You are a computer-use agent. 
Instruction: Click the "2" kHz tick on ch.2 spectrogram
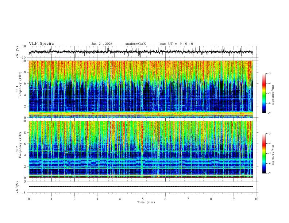point(25,167)
